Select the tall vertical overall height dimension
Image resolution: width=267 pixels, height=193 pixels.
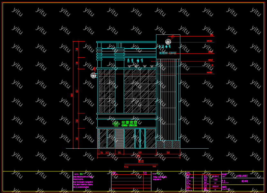pos(72,95)
